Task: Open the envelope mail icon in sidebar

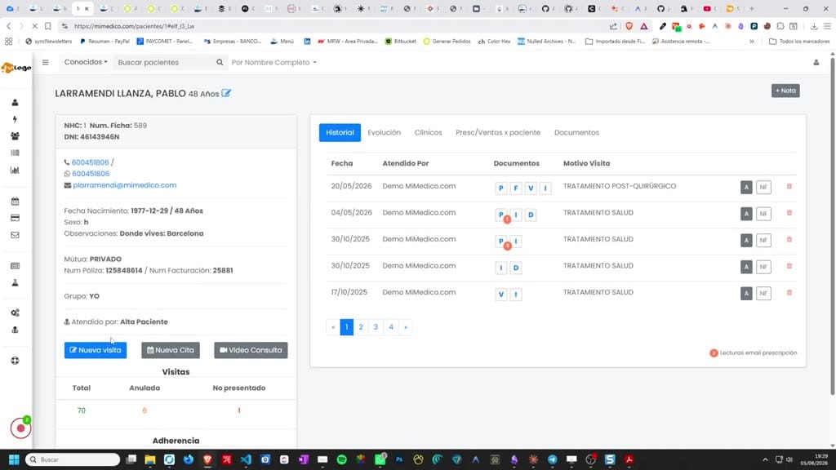Action: point(15,235)
